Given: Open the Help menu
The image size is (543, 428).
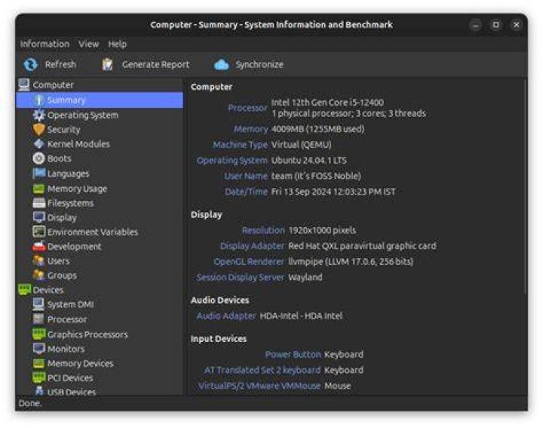Looking at the screenshot, I should click(118, 44).
